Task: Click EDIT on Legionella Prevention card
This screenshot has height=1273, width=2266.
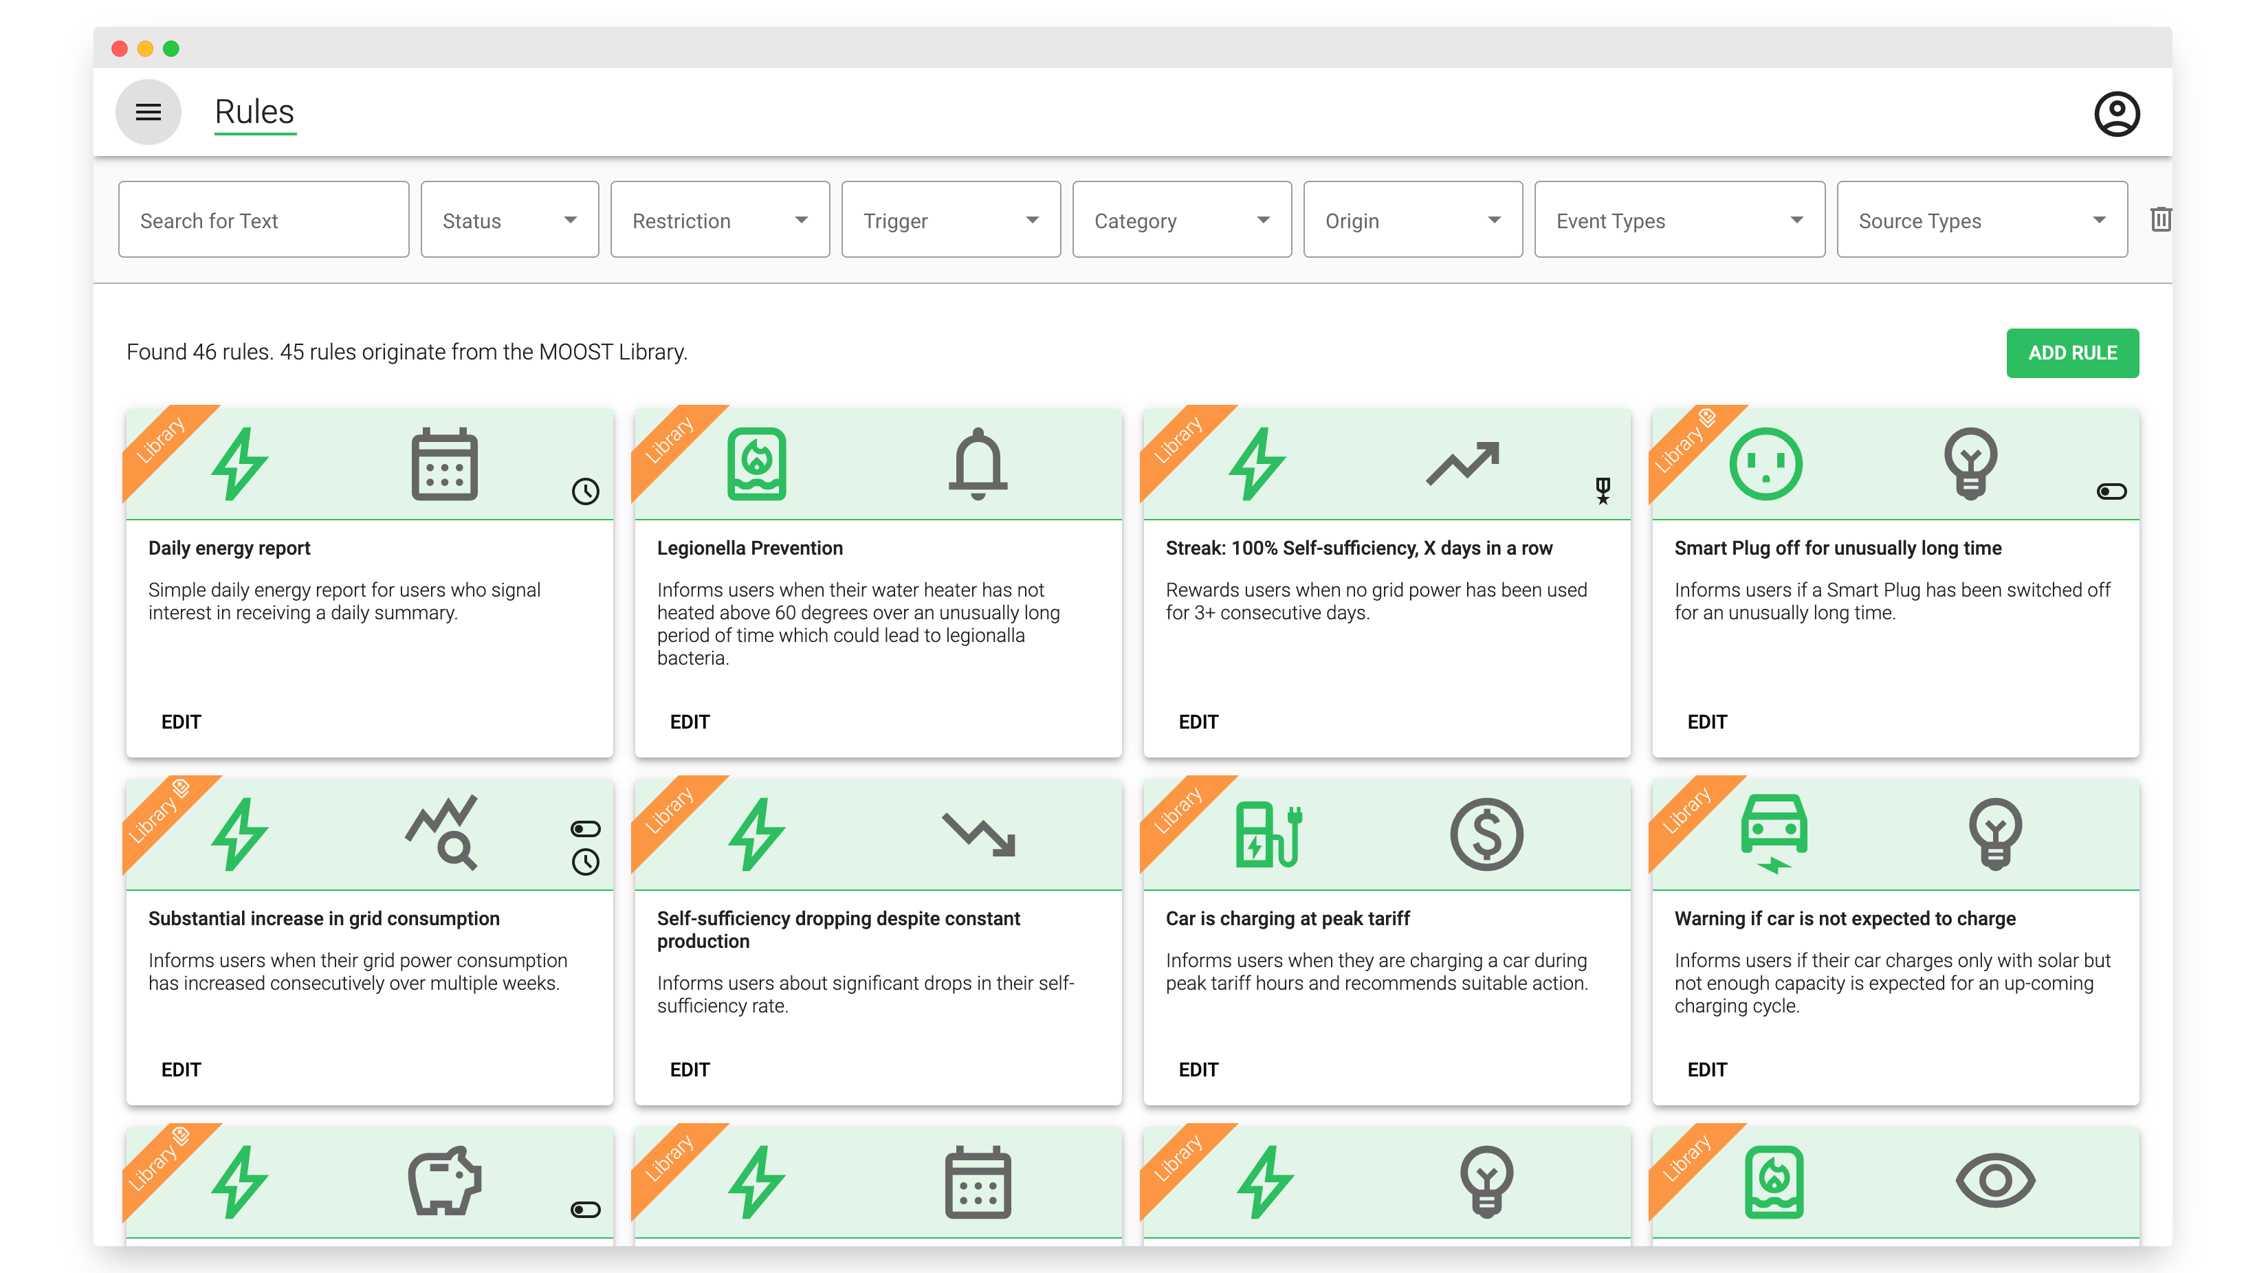Action: (x=689, y=722)
